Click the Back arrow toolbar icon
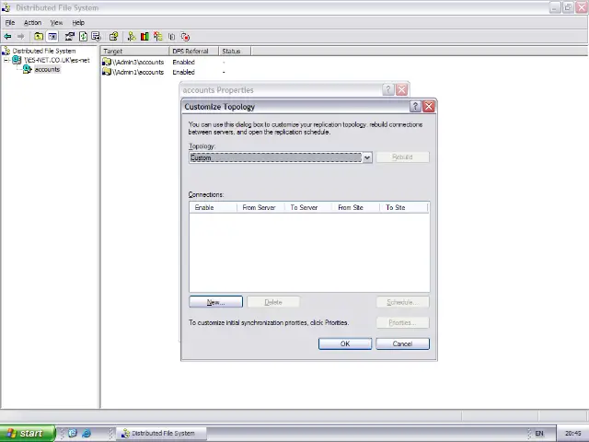 [x=7, y=37]
